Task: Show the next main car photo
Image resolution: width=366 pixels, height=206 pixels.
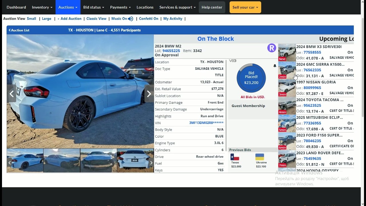Action: tap(149, 94)
